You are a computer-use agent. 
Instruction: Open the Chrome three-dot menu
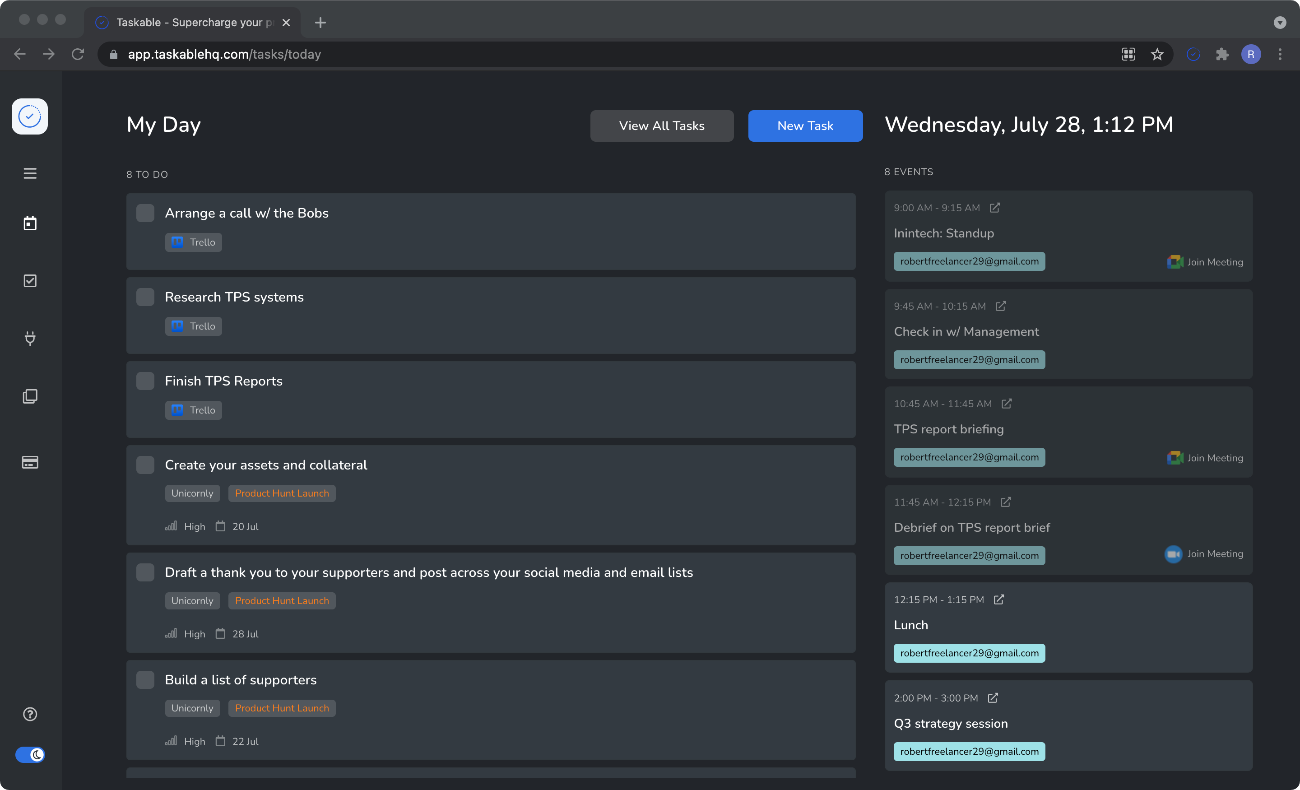1279,54
